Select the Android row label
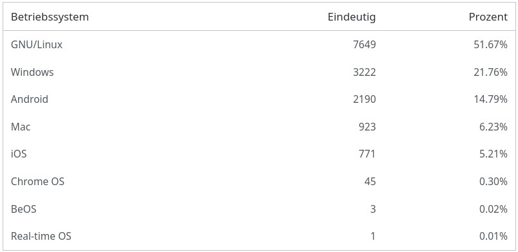This screenshot has width=518, height=252. click(30, 99)
